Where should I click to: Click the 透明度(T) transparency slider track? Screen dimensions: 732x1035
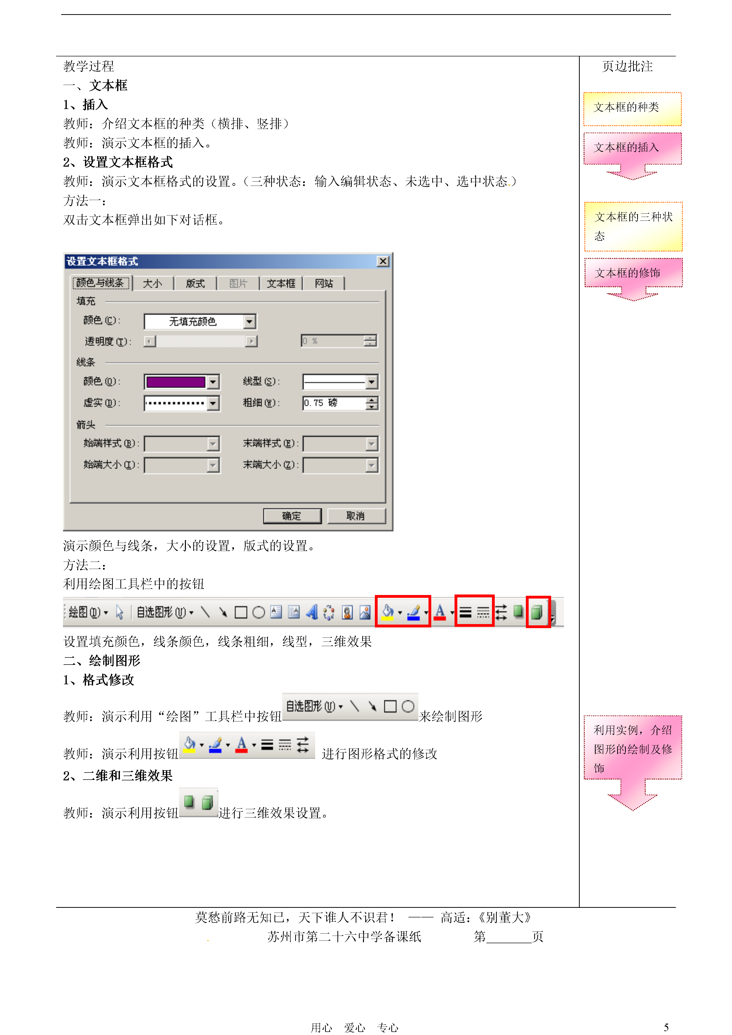tap(201, 341)
